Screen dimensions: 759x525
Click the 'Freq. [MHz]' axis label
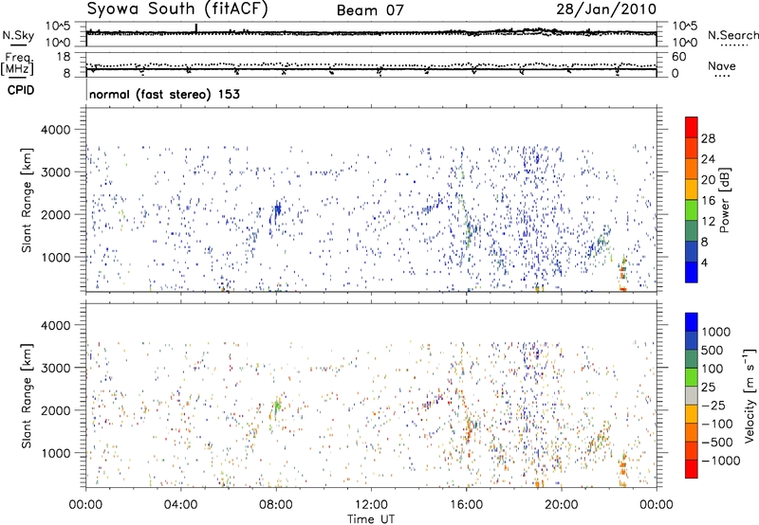click(18, 64)
